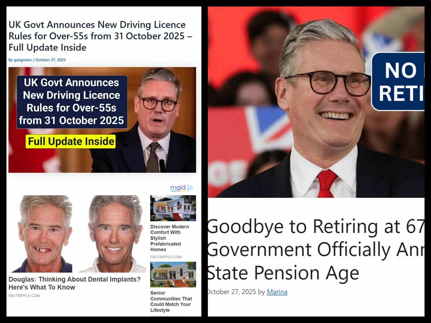
Task: Click the driving licence featured image
Action: [x=102, y=120]
